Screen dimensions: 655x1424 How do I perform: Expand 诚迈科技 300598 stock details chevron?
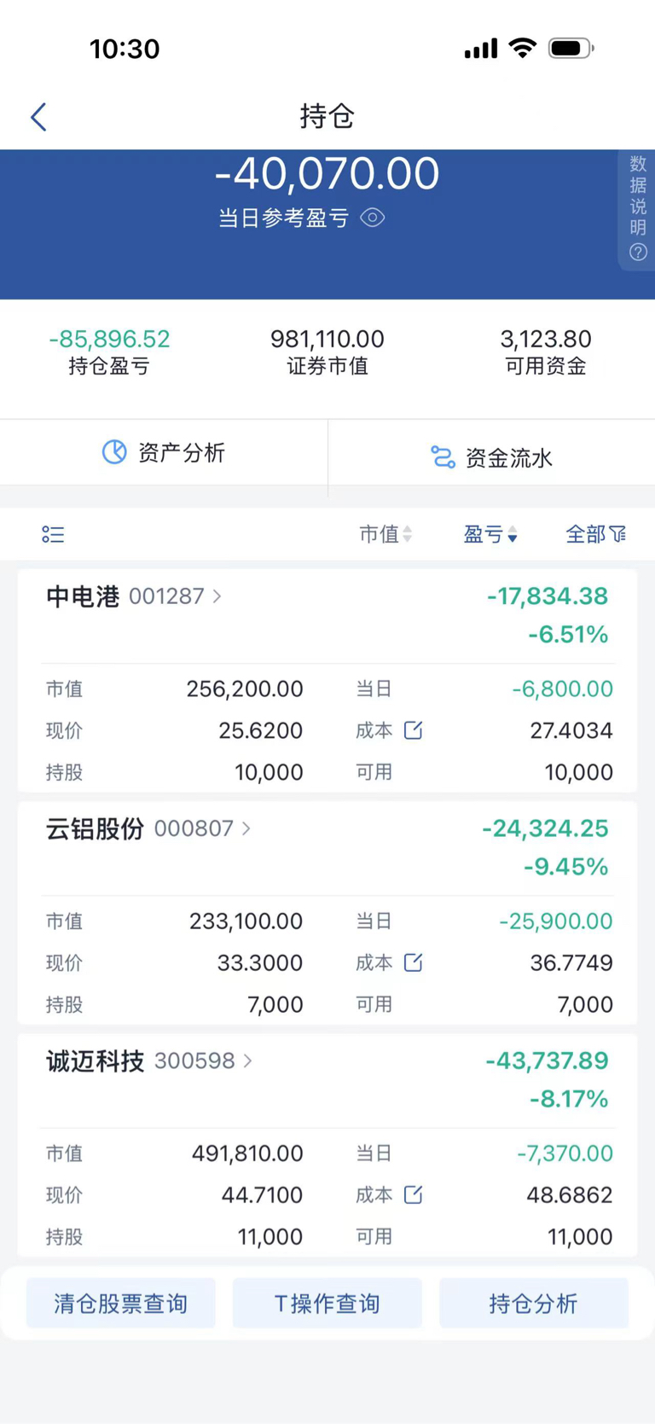coord(248,1061)
